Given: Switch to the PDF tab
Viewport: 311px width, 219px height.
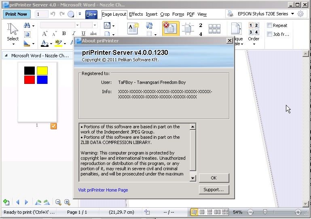Looking at the screenshot, I should 190,14.
